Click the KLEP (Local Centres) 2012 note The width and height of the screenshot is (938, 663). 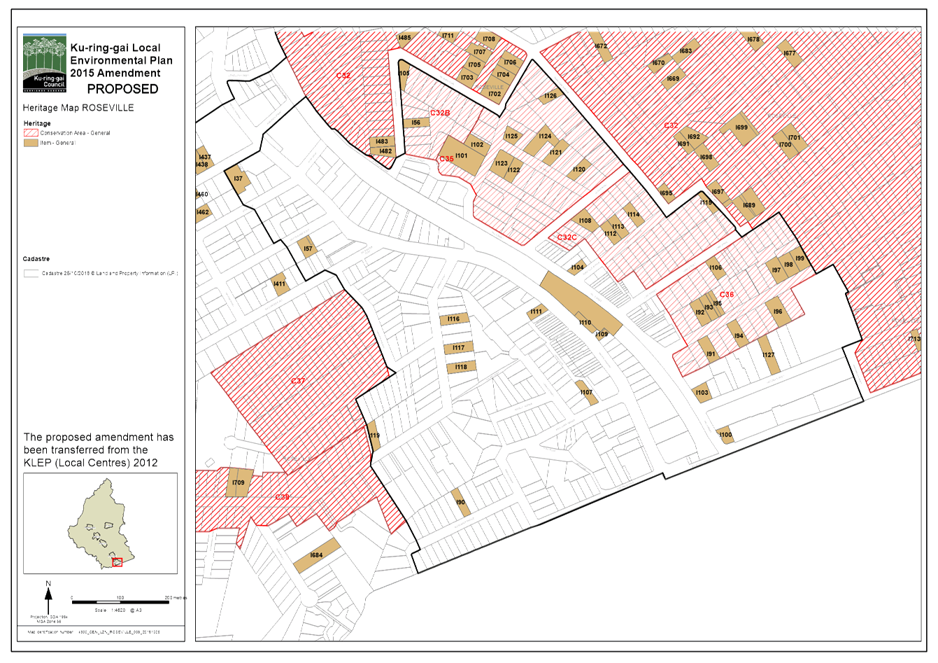coord(99,449)
